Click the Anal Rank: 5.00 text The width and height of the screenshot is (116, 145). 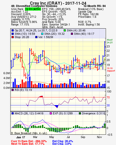[x=51, y=22]
